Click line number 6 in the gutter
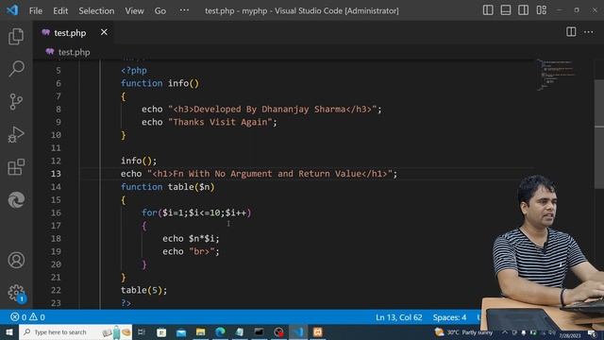 pos(59,84)
